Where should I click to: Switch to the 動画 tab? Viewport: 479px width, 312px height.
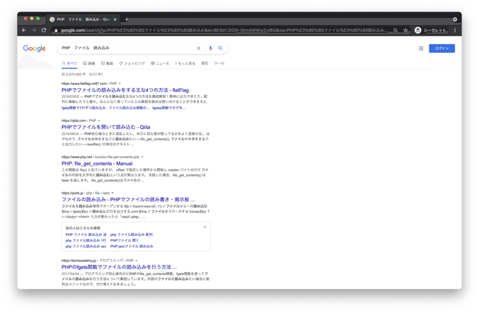point(107,63)
